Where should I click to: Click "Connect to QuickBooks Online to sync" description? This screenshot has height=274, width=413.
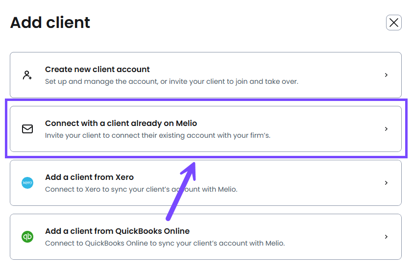[165, 243]
